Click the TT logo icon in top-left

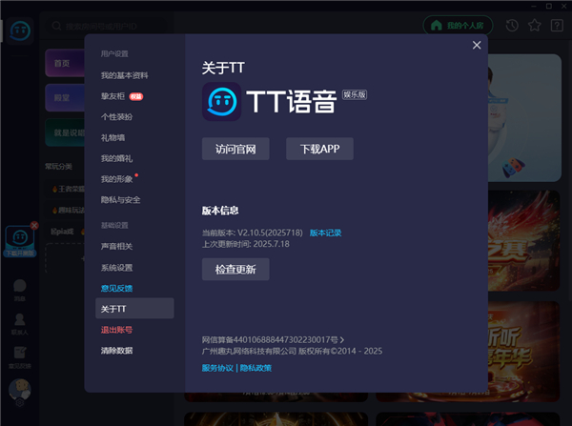[x=17, y=30]
